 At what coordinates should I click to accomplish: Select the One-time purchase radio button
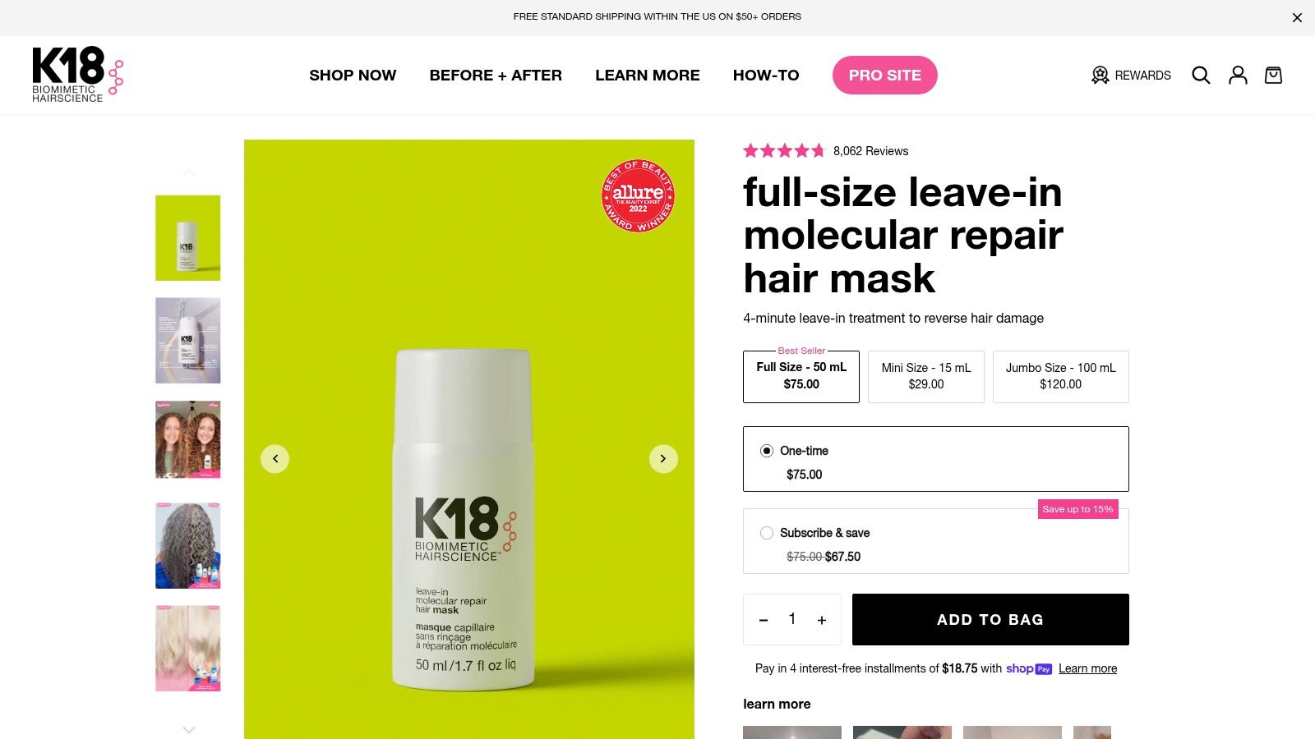point(767,451)
